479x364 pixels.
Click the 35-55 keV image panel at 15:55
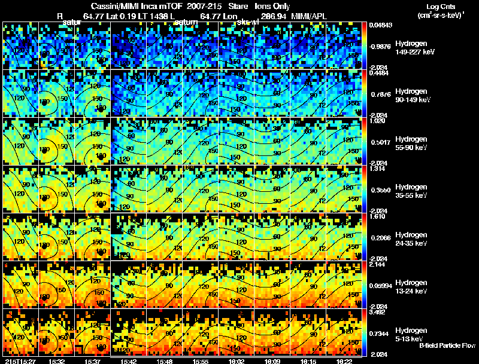tap(201, 189)
